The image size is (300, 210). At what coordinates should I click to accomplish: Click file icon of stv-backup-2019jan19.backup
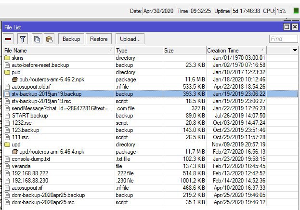tap(7, 94)
